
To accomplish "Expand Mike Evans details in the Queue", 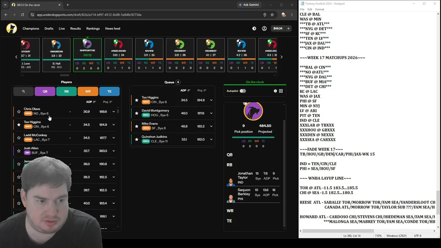I will 211,126.
